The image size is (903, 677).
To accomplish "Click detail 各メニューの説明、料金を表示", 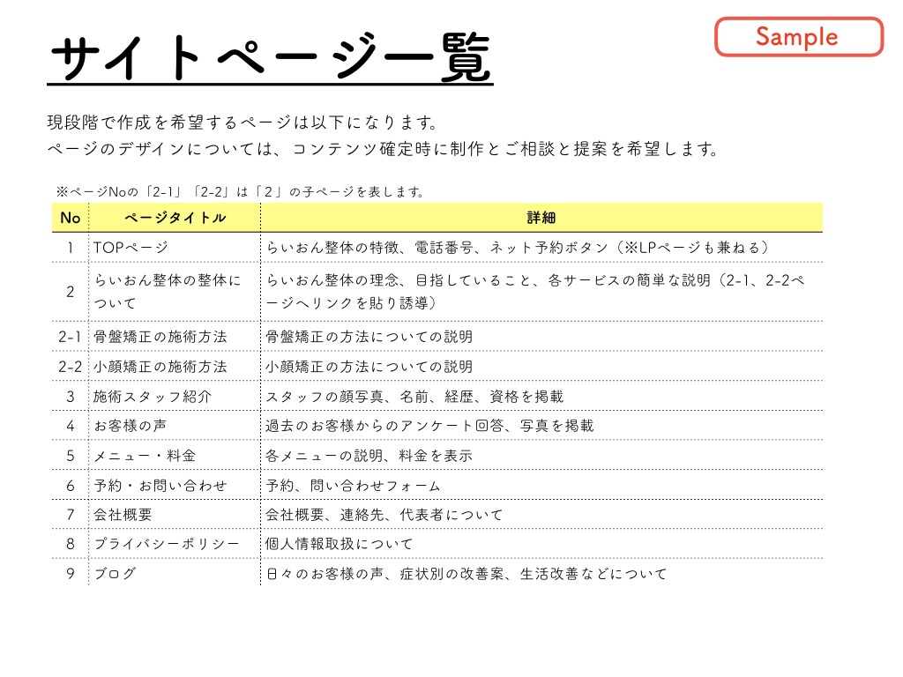I will [x=369, y=456].
